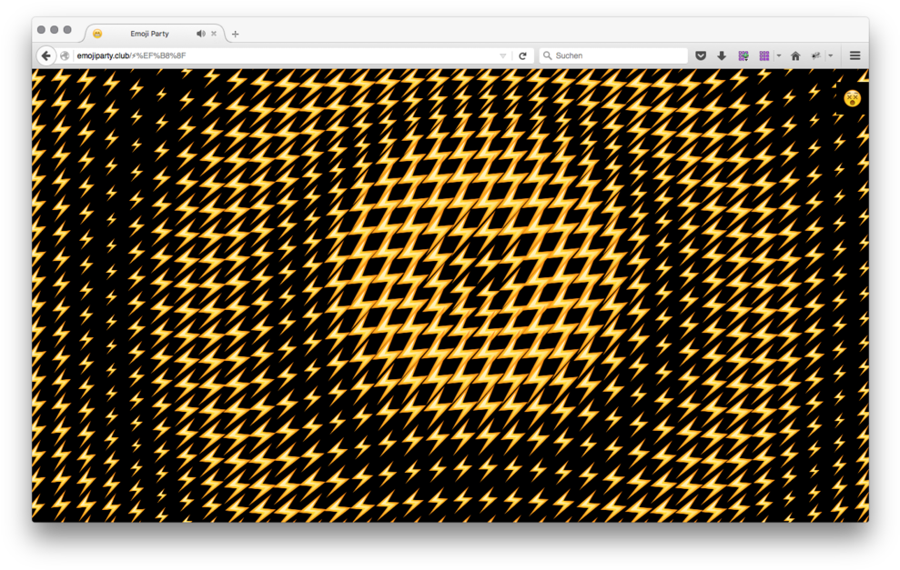Screen dimensions: 900x570
Task: Click the plain purple grid extension icon
Action: coord(764,55)
